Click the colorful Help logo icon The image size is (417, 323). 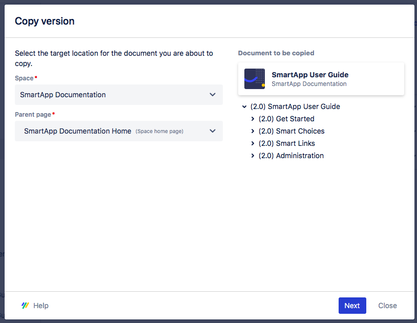25,306
